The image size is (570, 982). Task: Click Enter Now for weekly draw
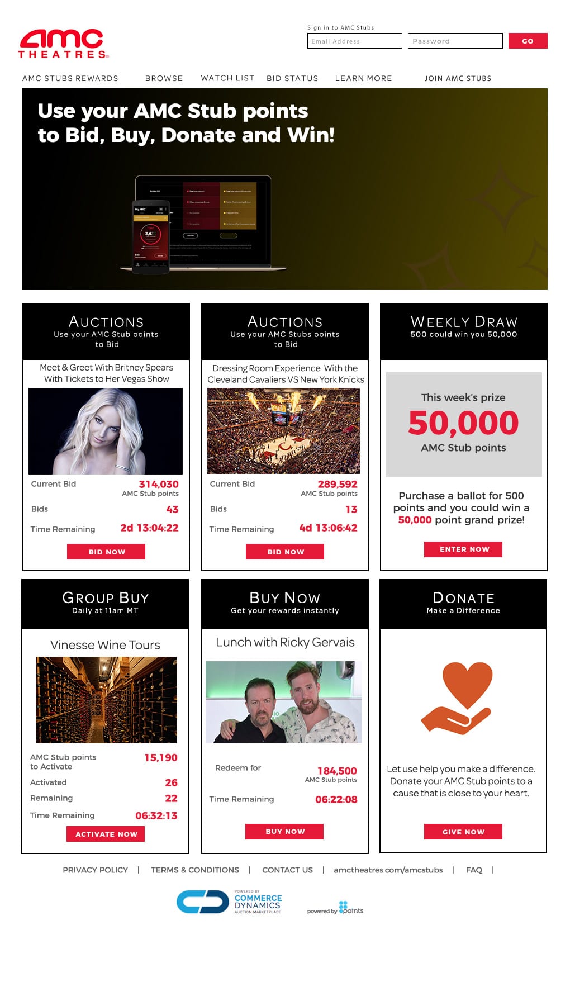463,549
